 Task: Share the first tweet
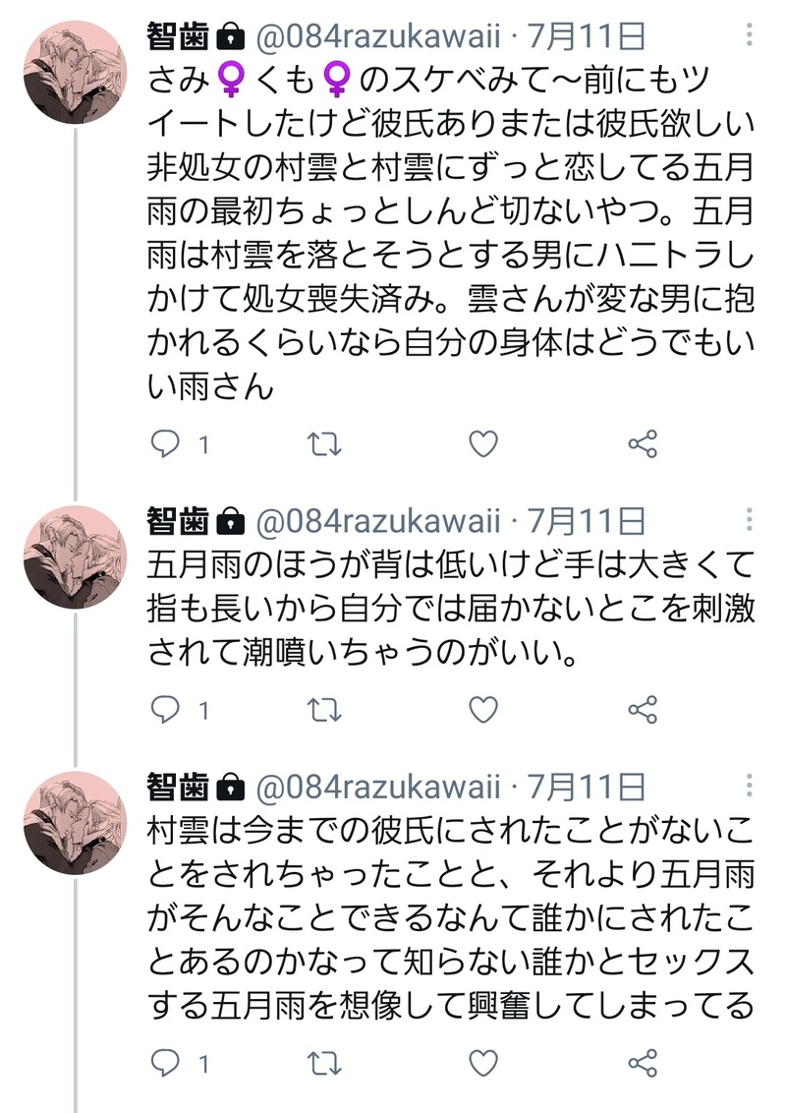pyautogui.click(x=642, y=444)
